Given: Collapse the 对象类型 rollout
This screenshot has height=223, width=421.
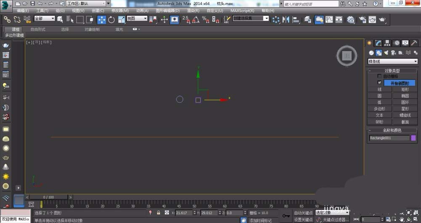Looking at the screenshot, I should point(392,71).
